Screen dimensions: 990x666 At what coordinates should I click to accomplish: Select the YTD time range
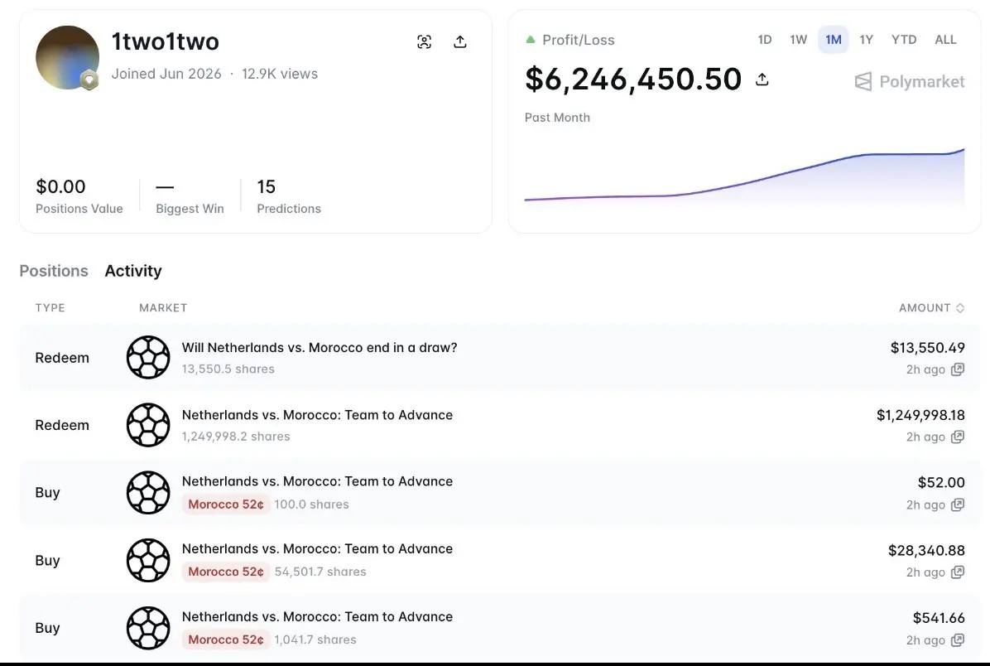point(904,40)
